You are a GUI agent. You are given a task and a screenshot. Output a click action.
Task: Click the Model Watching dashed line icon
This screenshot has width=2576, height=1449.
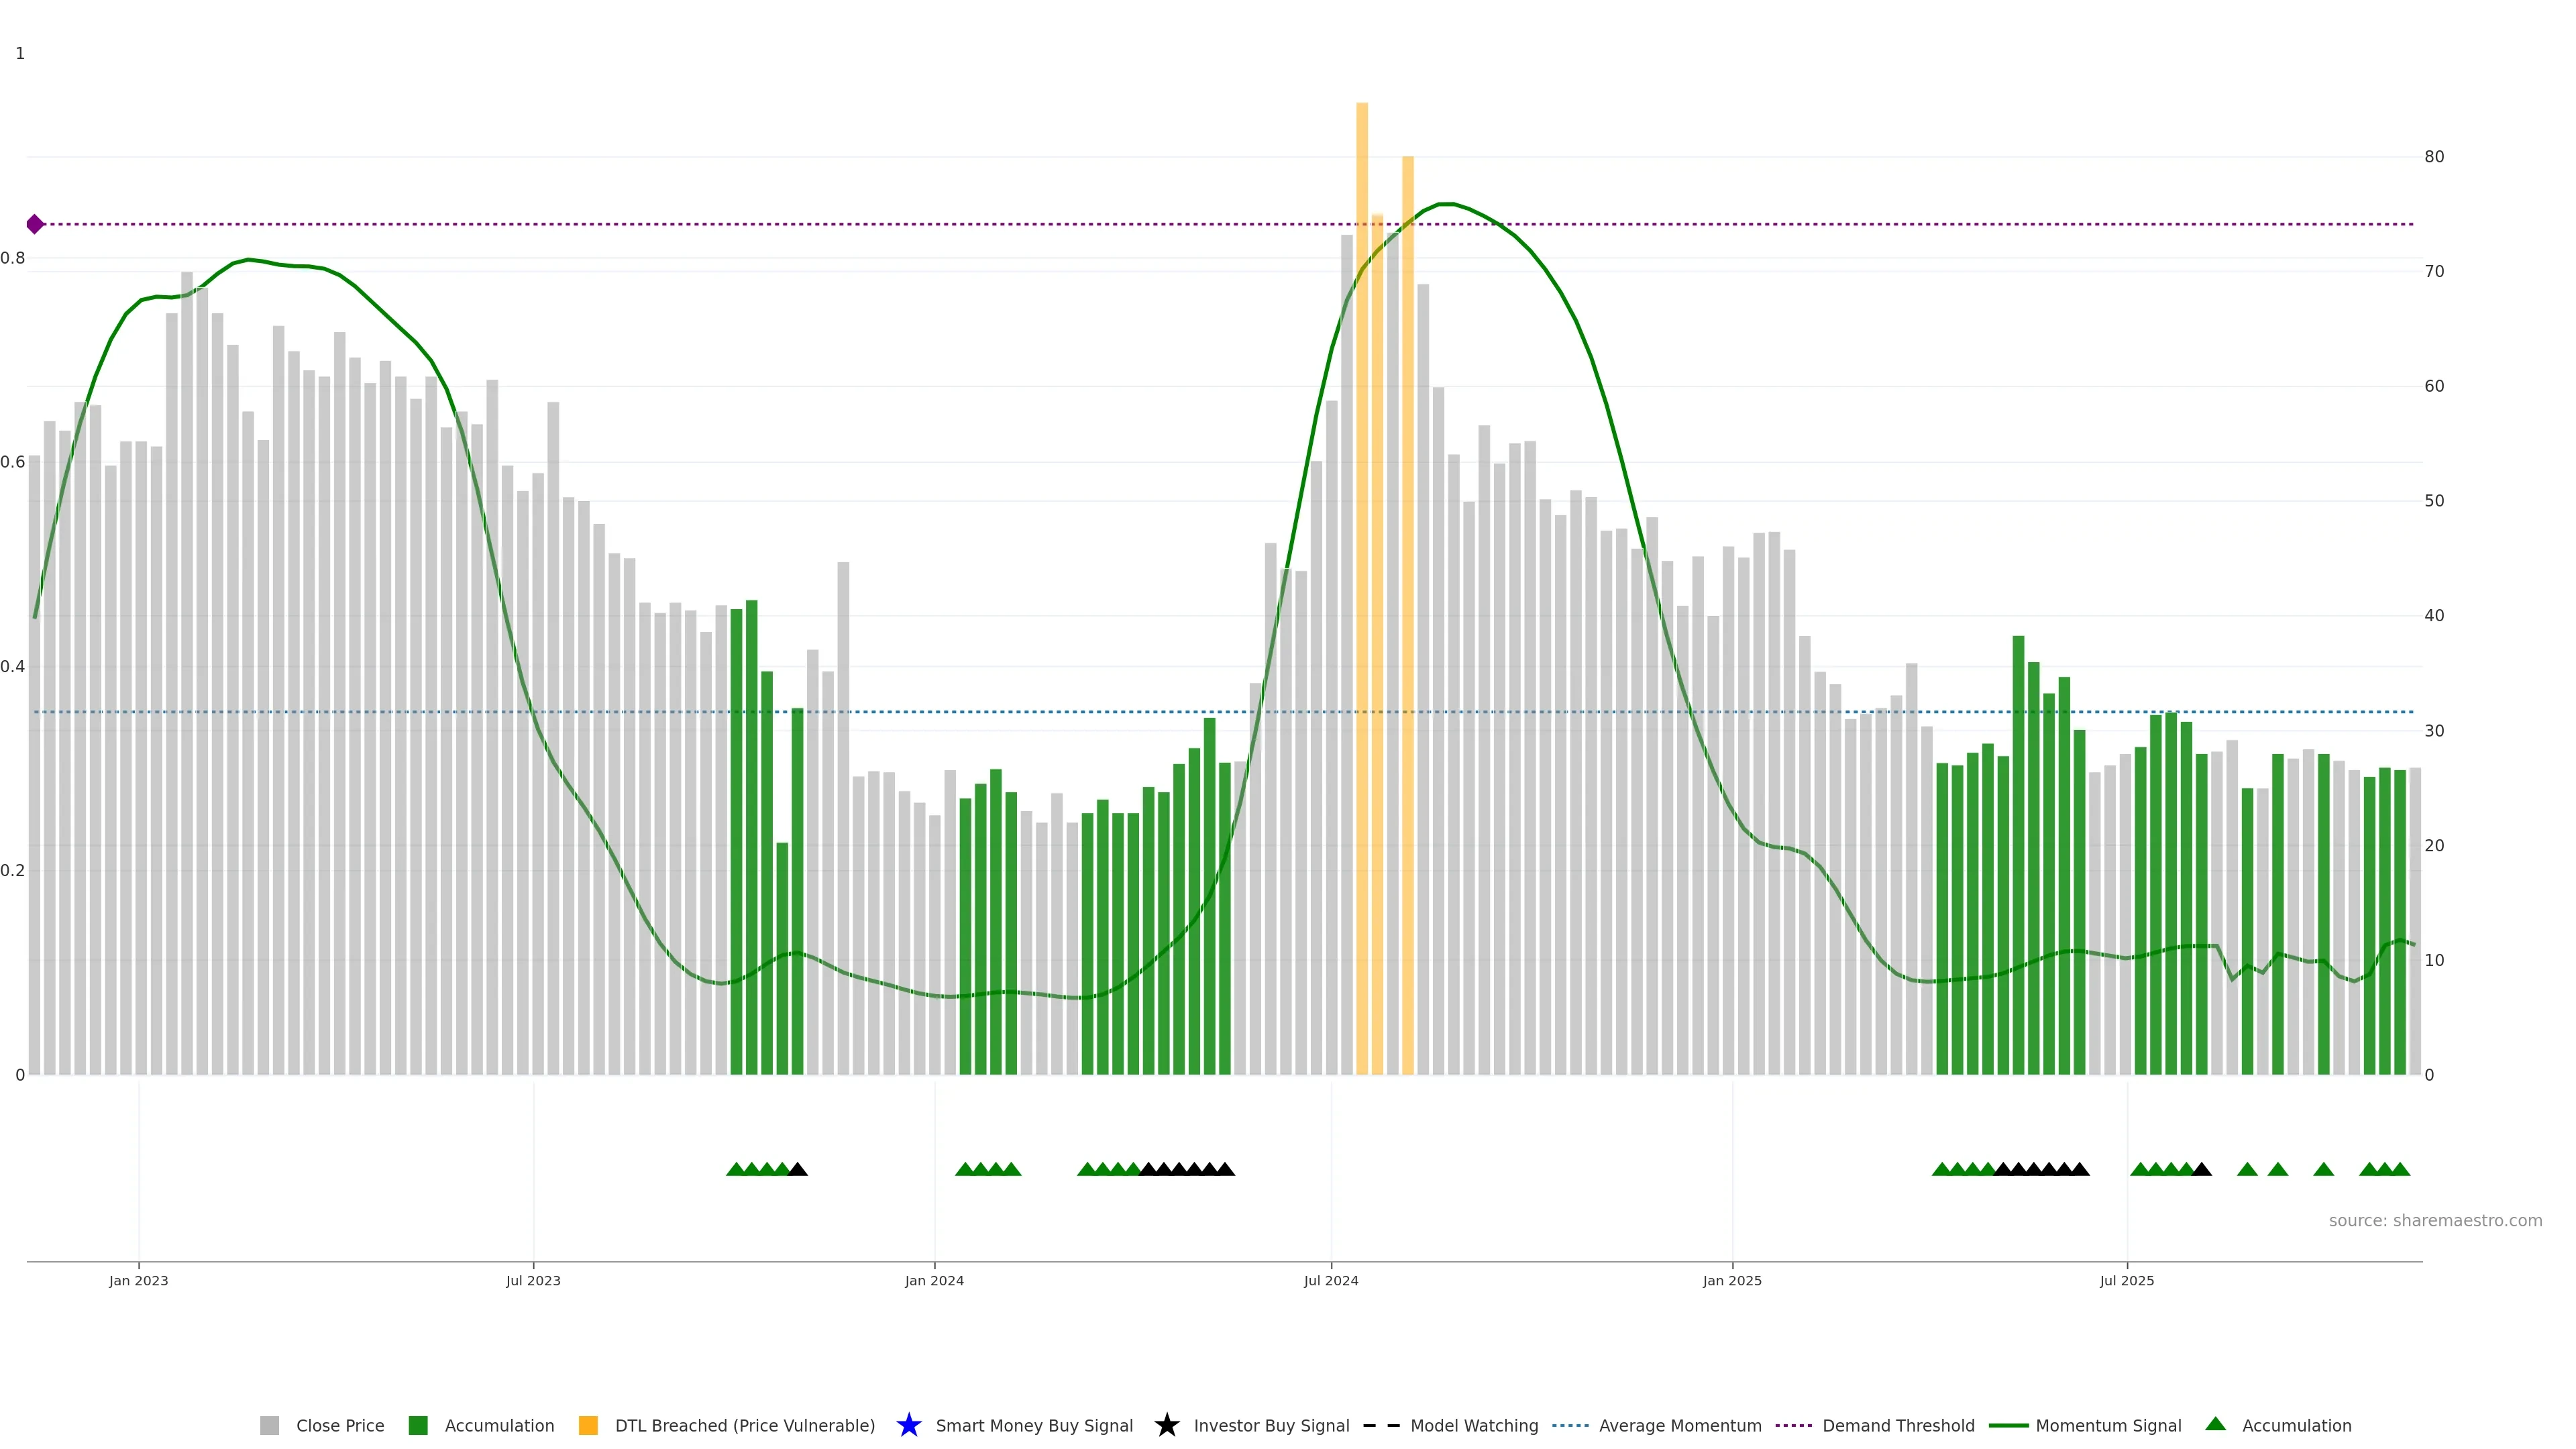point(1381,1425)
